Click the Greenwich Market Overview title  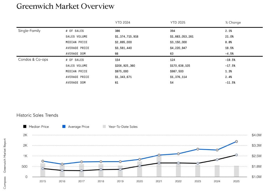(65, 6)
